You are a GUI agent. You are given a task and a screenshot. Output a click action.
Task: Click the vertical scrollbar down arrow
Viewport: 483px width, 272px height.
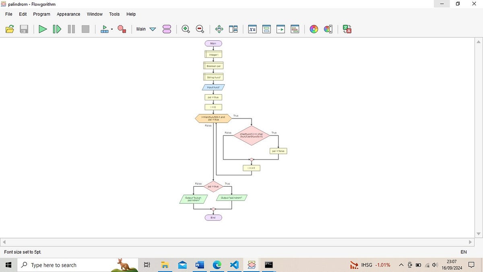tap(479, 234)
